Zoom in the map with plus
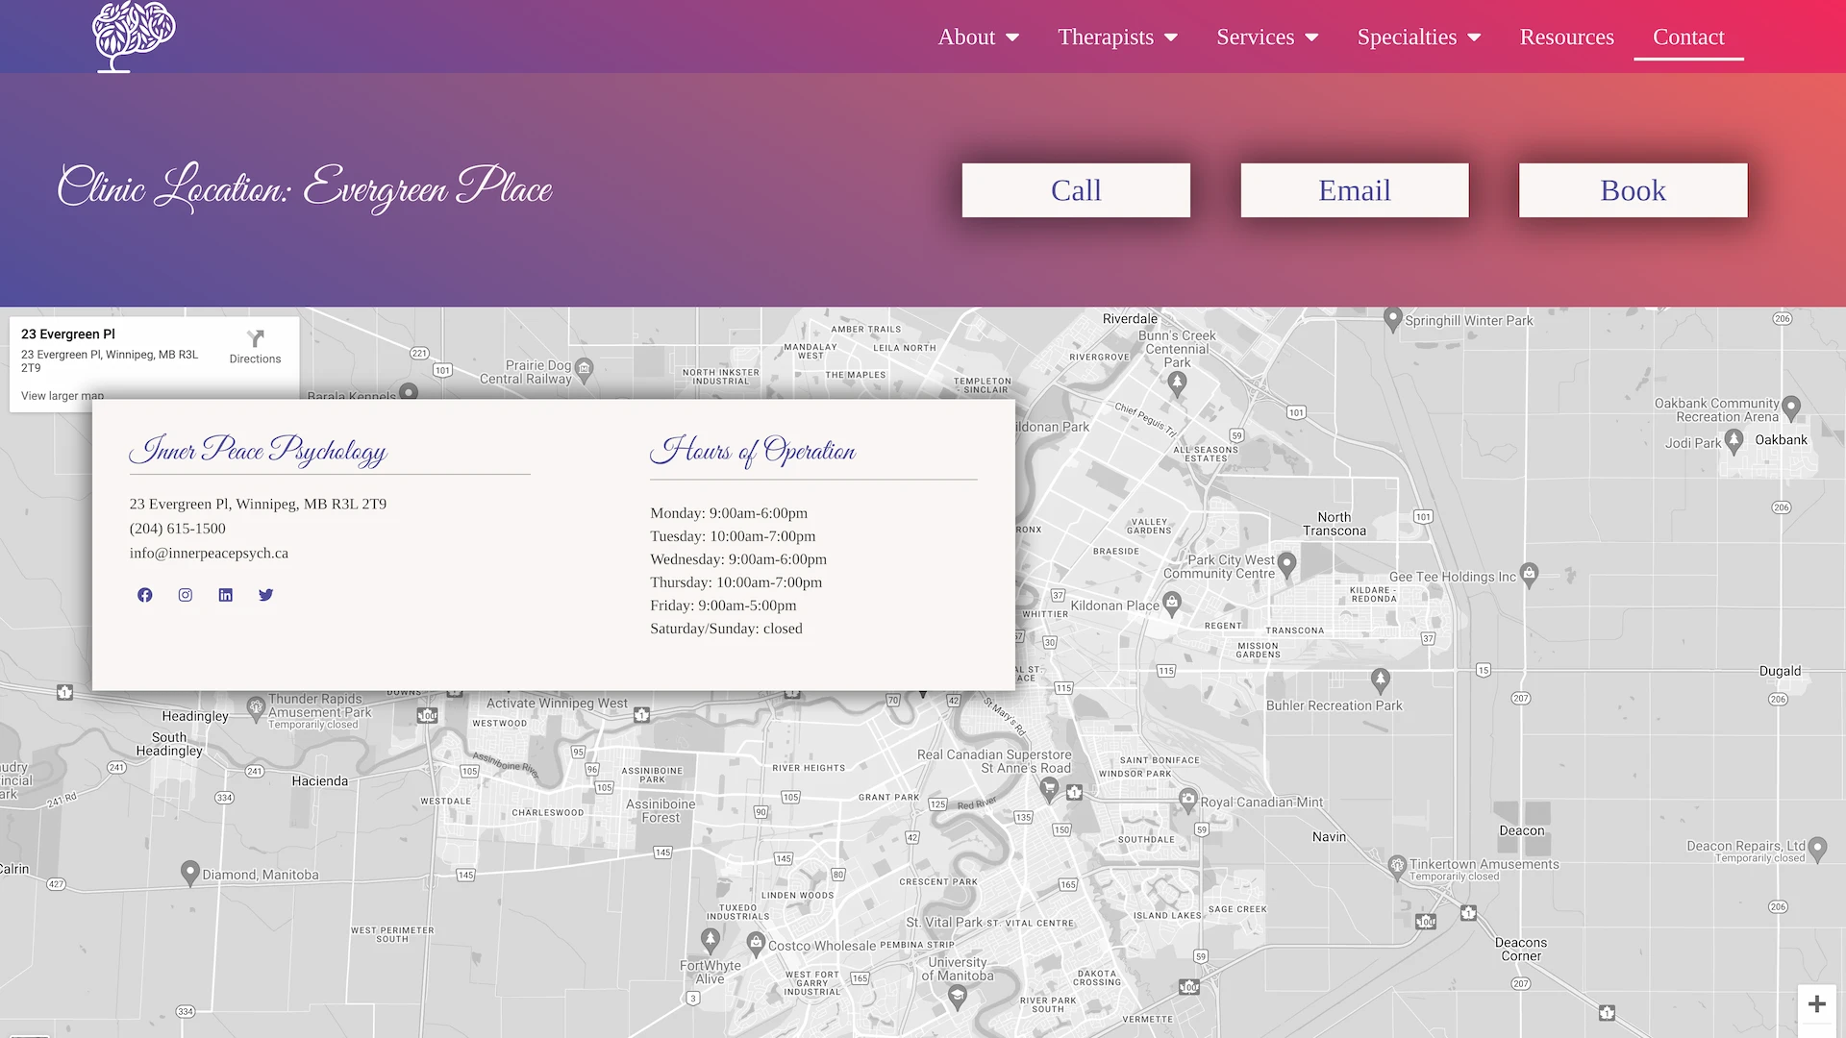The width and height of the screenshot is (1846, 1038). pos(1816,1004)
